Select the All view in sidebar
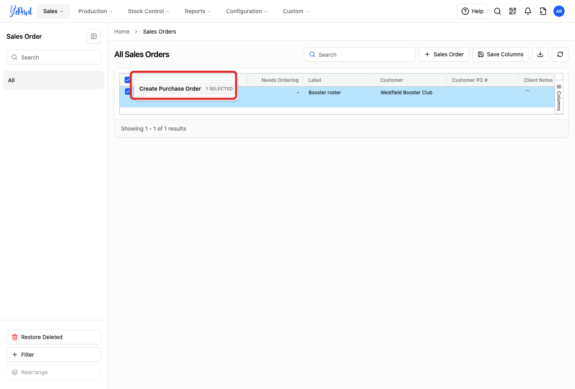This screenshot has width=575, height=389. [x=54, y=80]
